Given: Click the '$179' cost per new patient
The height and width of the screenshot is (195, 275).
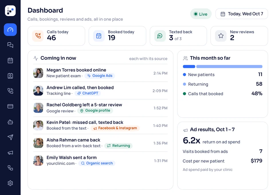Looking at the screenshot, I should [256, 161].
